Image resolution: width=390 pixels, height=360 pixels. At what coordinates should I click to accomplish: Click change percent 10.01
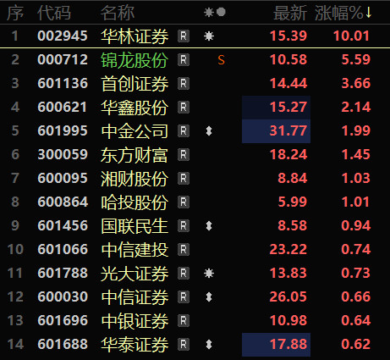tap(351, 36)
